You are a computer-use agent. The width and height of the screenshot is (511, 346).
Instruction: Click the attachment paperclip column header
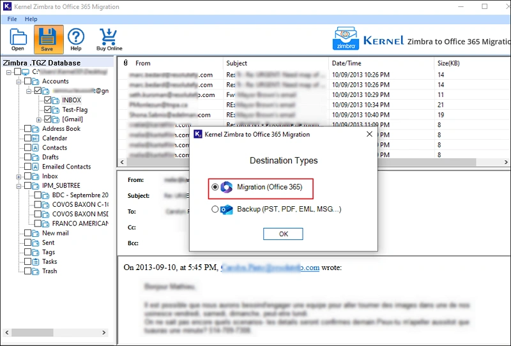click(x=125, y=63)
